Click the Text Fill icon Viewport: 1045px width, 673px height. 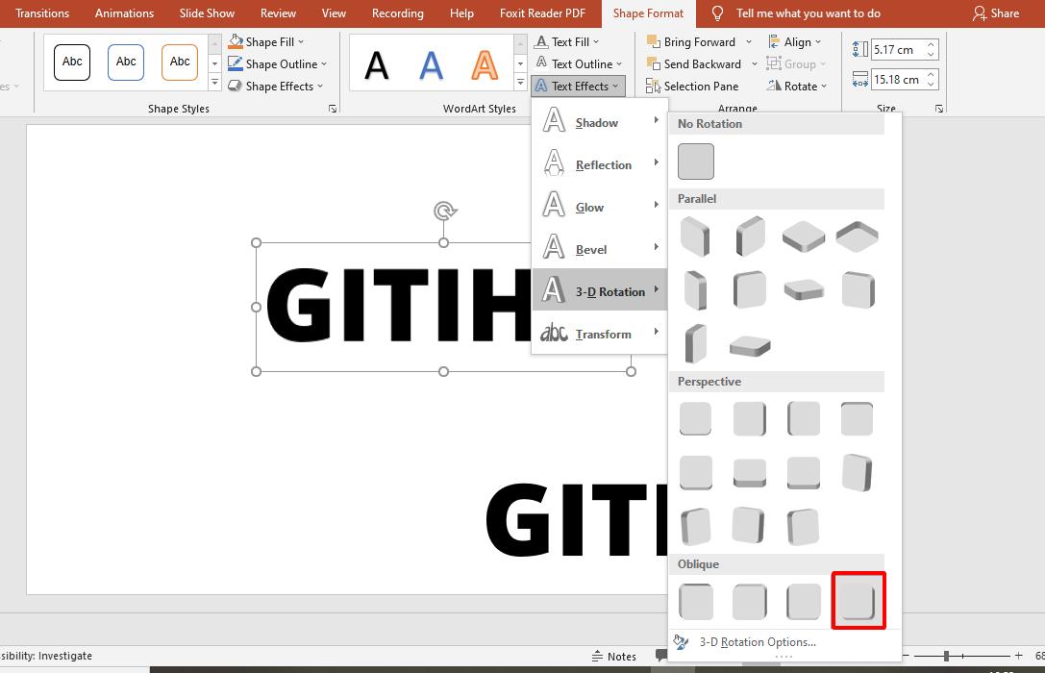(539, 41)
